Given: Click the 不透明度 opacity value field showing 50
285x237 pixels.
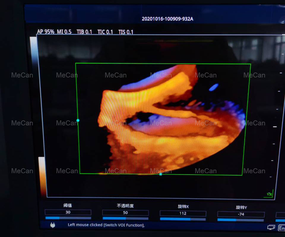Looking at the screenshot, I should coord(125,213).
